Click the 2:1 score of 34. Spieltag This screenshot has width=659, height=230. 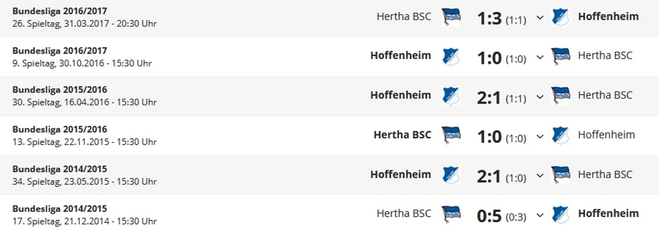tap(489, 176)
